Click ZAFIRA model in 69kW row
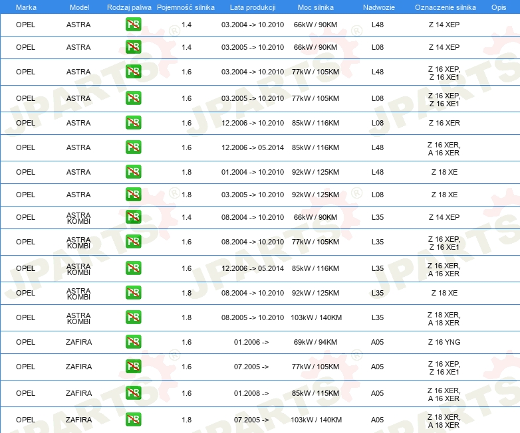 click(x=78, y=342)
